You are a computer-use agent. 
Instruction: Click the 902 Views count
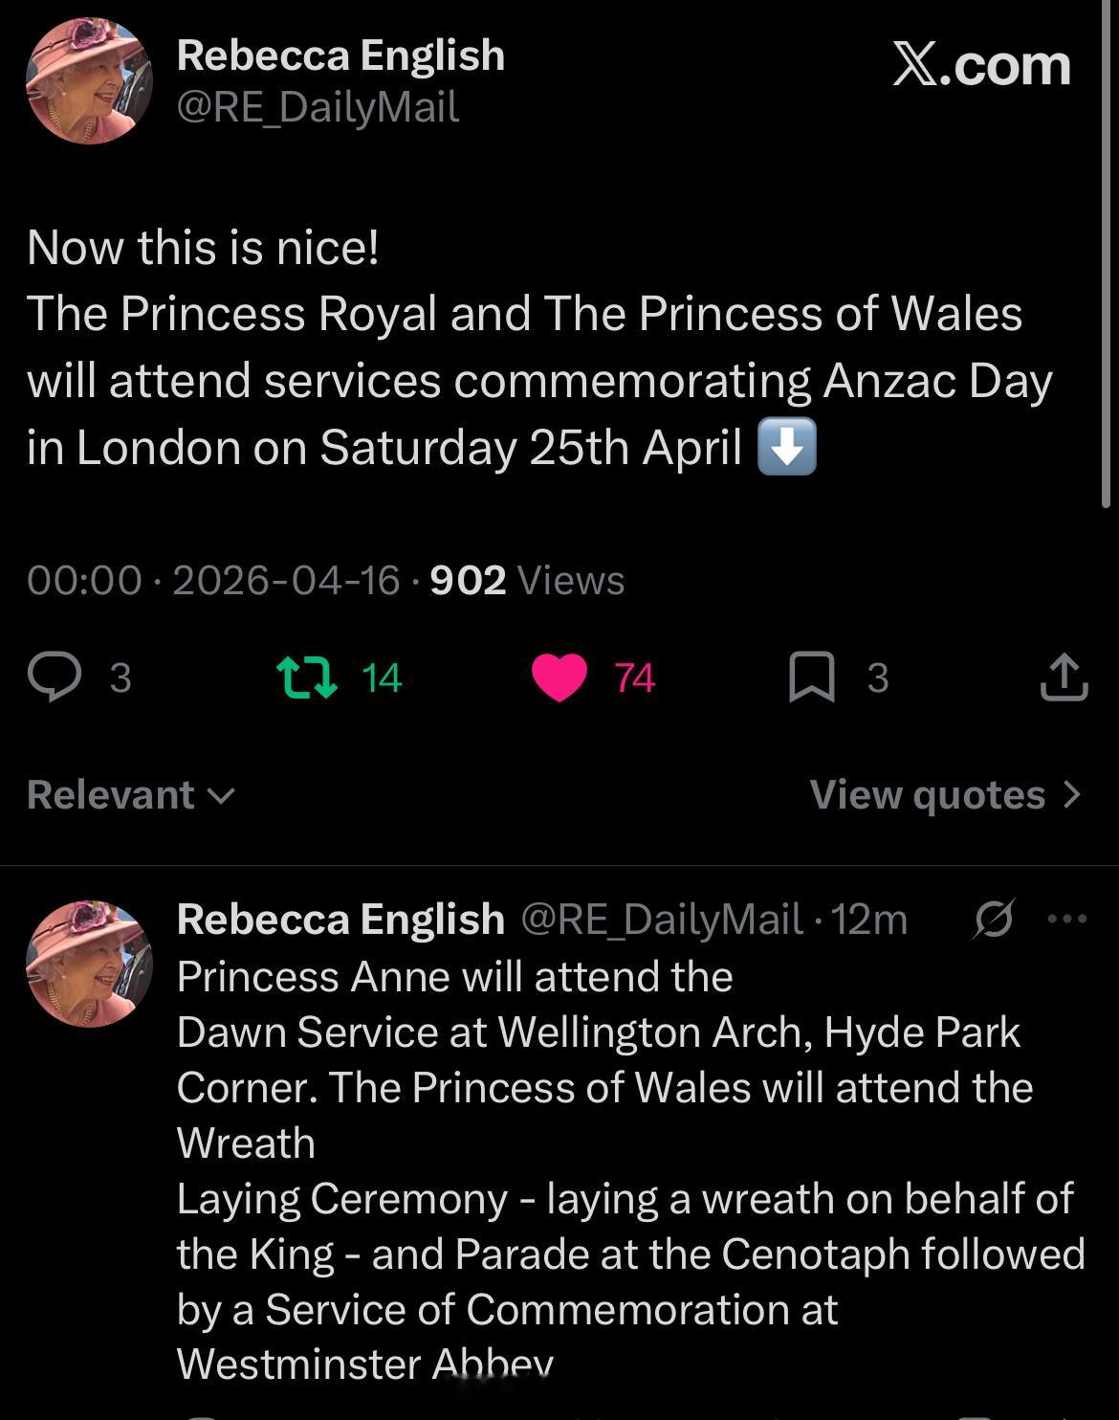tap(527, 581)
